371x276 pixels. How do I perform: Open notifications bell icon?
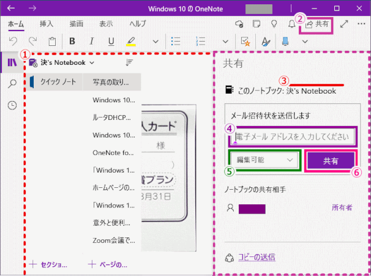(x=292, y=24)
